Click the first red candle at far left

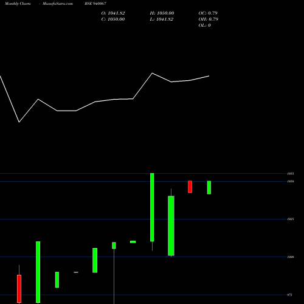19,289
